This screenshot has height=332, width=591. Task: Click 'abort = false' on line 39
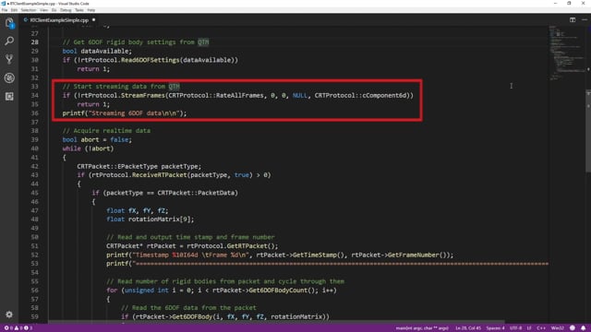[104, 139]
